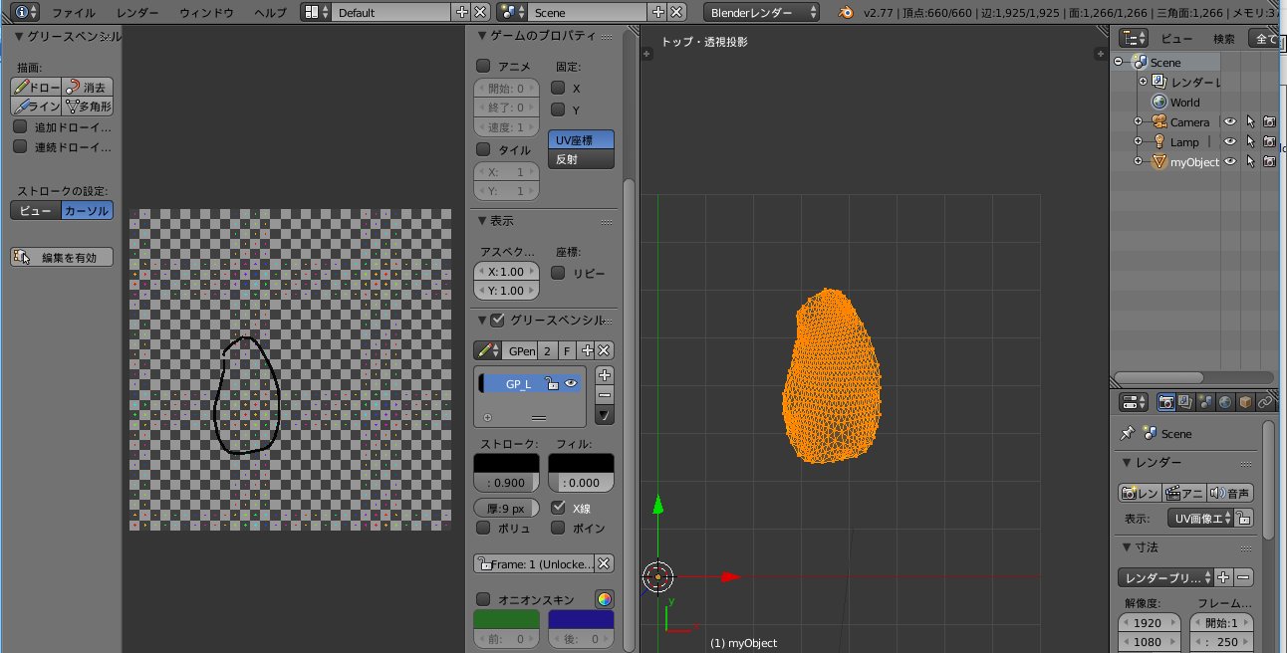Expand the Camera item in outliner
The height and width of the screenshot is (653, 1287).
[1138, 121]
